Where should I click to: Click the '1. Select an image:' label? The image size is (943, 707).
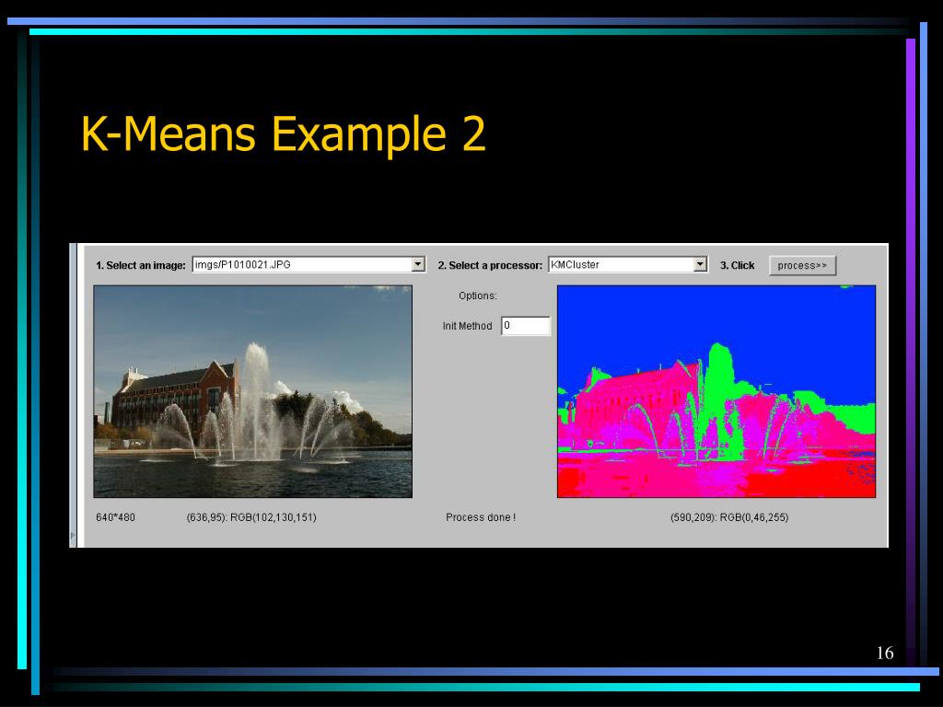tap(141, 265)
